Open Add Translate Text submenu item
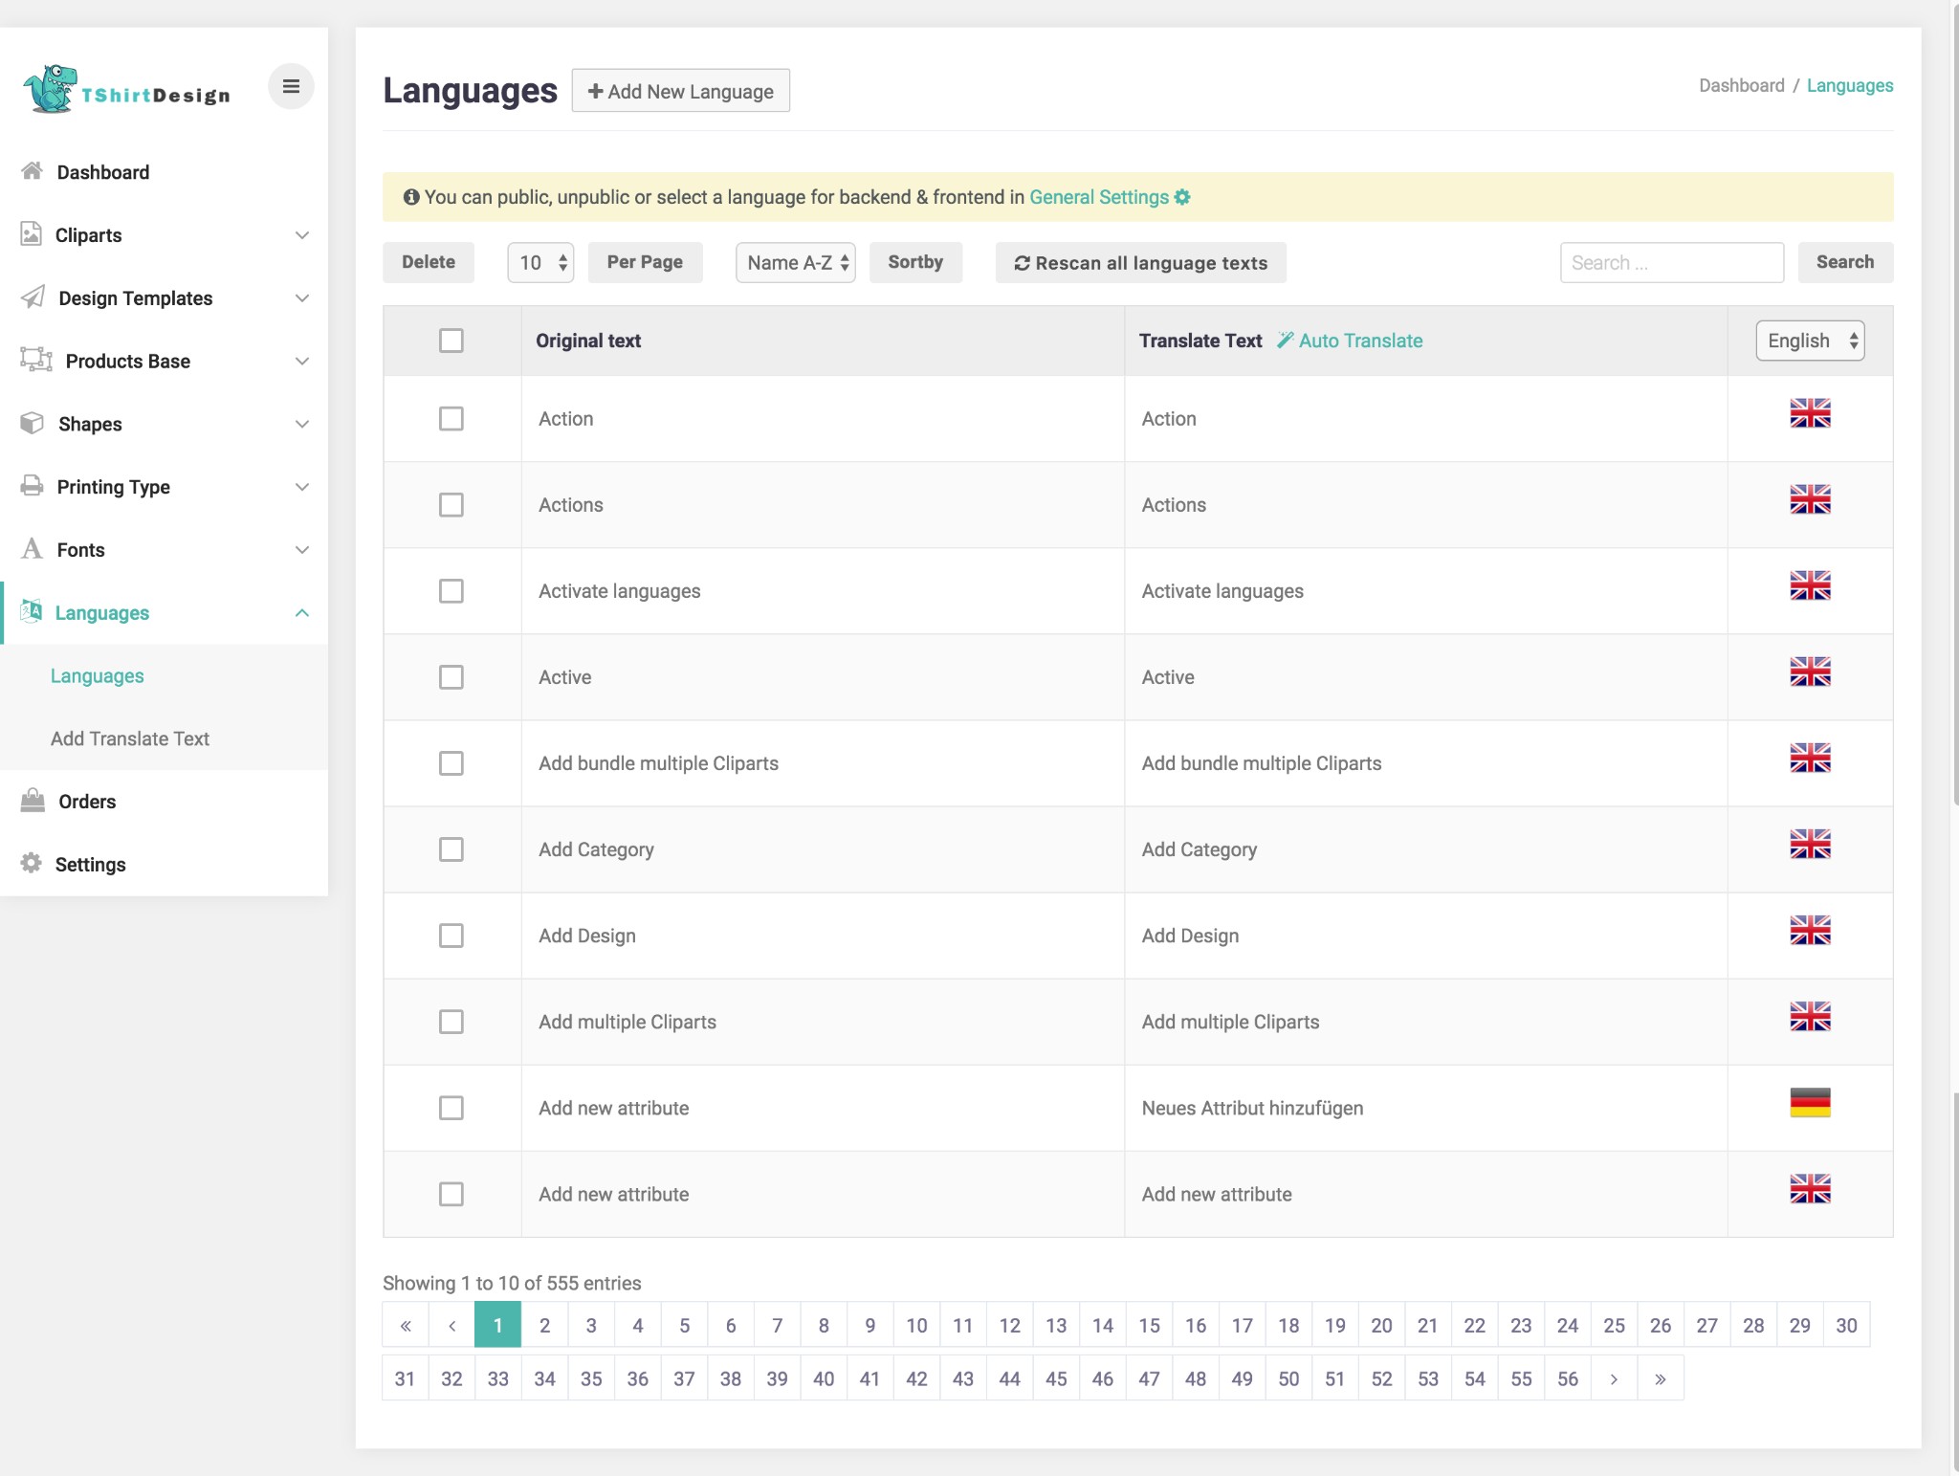This screenshot has height=1476, width=1959. click(130, 738)
